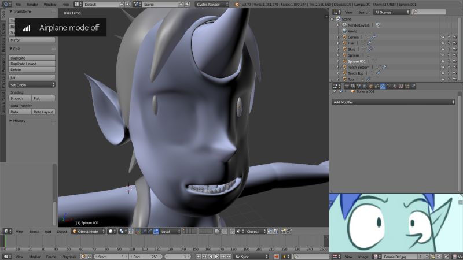The width and height of the screenshot is (463, 260).
Task: Jump to the first frame in timeline
Action: pos(199,257)
